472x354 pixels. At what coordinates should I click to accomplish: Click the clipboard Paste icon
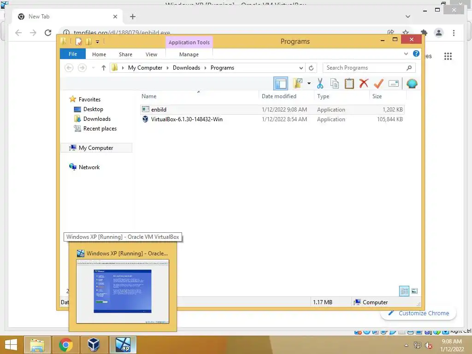[349, 83]
